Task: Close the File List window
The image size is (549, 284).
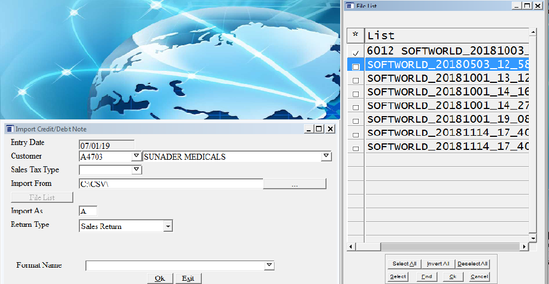Action: click(538, 5)
